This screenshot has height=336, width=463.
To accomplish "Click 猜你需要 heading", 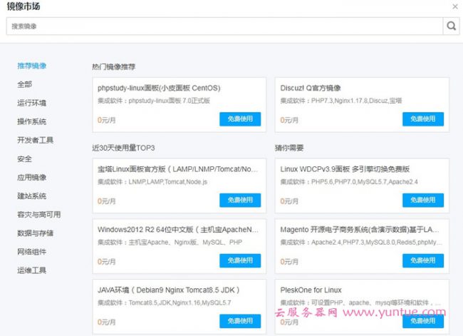I will click(289, 148).
